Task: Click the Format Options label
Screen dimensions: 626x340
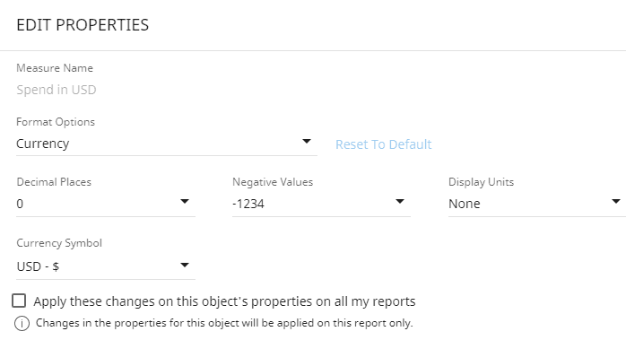Action: coord(56,122)
